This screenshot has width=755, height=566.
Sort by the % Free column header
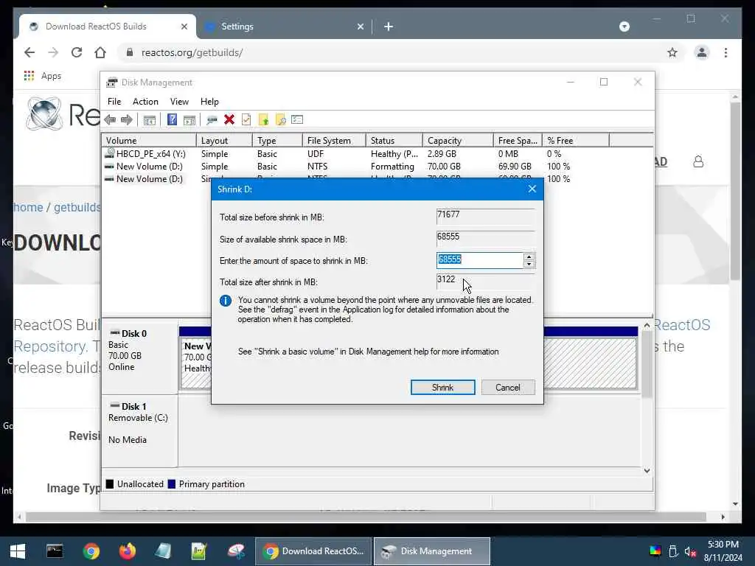coord(575,141)
